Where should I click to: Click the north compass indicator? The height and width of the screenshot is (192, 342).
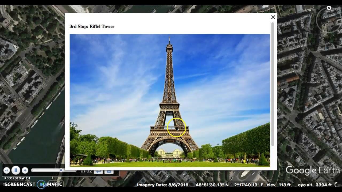[329, 8]
